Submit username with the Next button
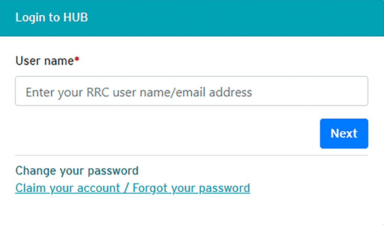 tap(343, 133)
